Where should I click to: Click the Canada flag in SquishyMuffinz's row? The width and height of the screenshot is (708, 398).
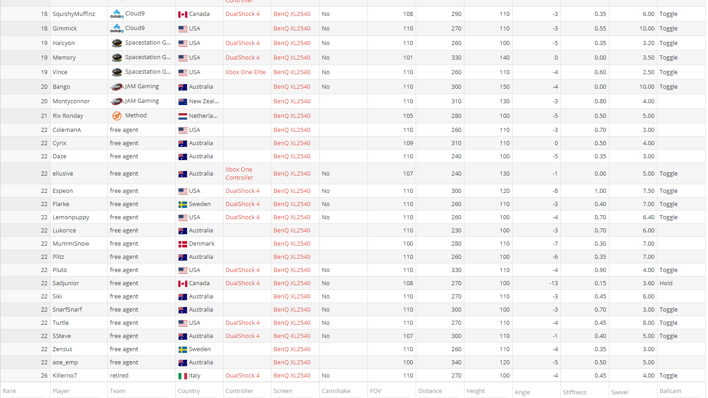click(183, 15)
